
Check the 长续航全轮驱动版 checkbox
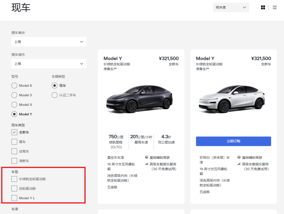[x=14, y=179]
